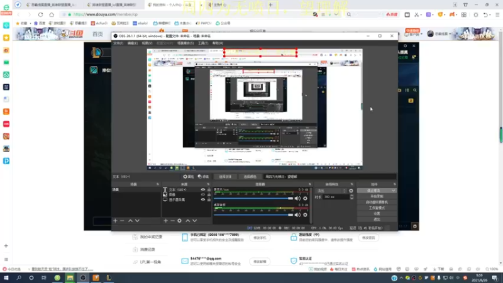Open the 编辑(E) menu in OBS
The height and width of the screenshot is (283, 503).
click(x=133, y=43)
